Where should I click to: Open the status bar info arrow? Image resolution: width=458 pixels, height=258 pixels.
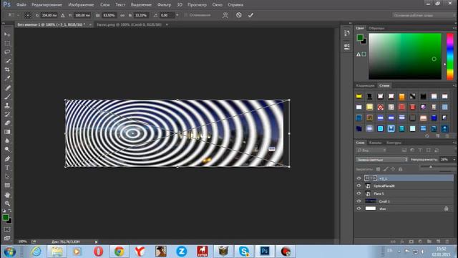96,242
